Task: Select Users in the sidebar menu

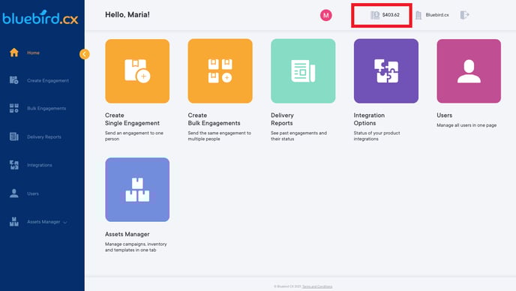Action: pyautogui.click(x=33, y=193)
